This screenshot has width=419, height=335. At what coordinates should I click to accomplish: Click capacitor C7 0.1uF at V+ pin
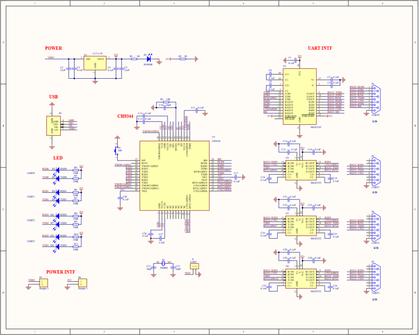pyautogui.click(x=331, y=79)
